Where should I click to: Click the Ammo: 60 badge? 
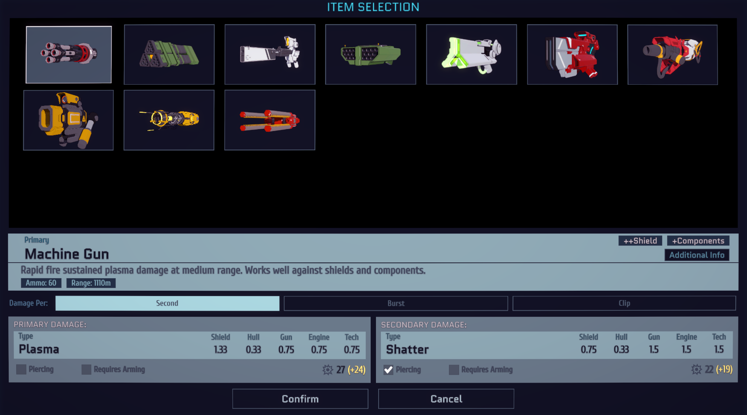[x=41, y=283]
